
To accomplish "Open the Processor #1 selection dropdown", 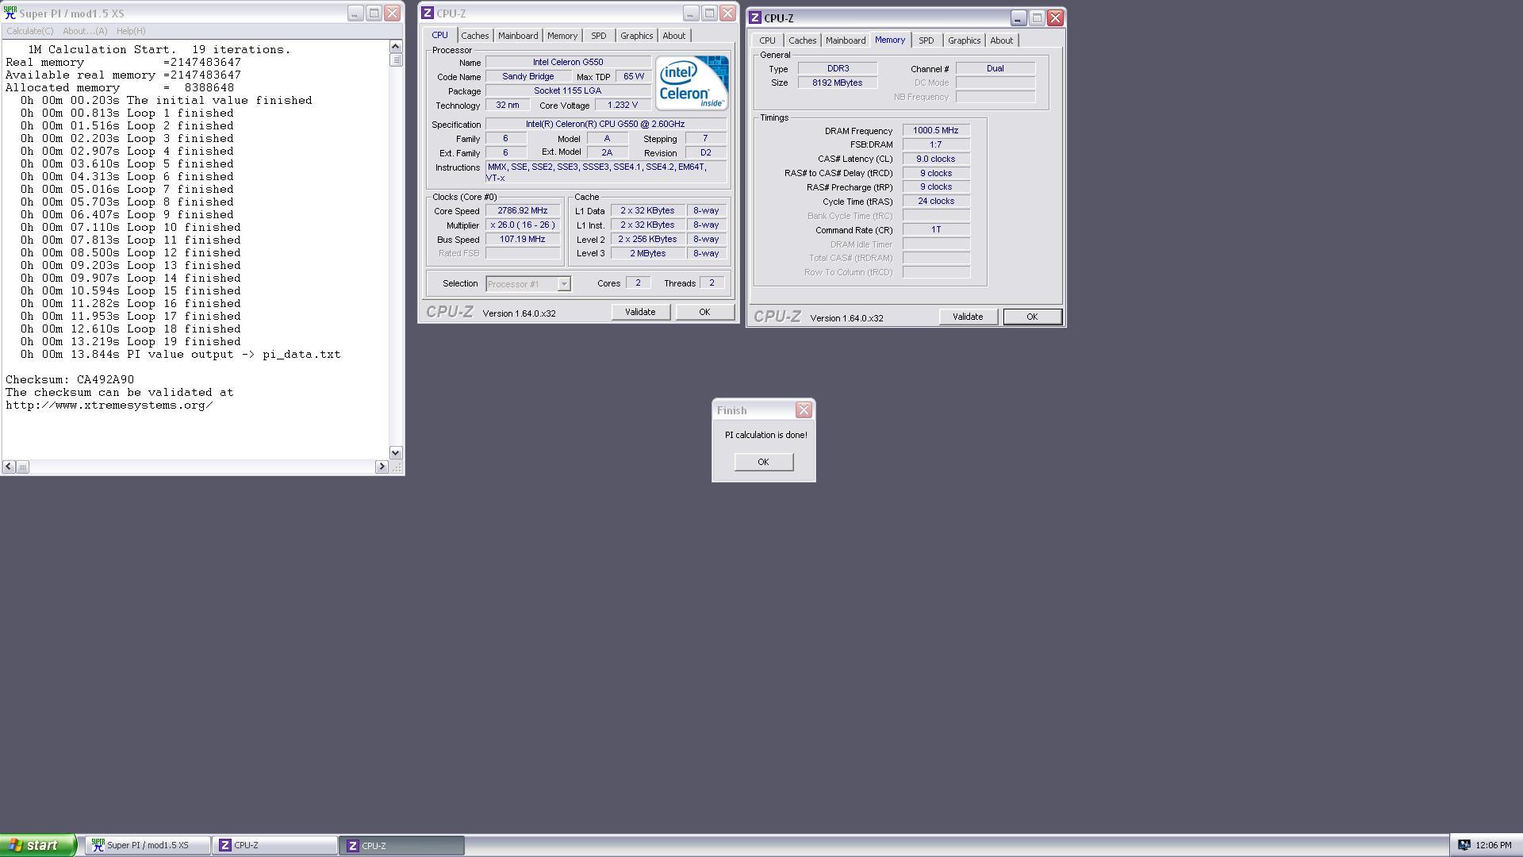I will (563, 284).
